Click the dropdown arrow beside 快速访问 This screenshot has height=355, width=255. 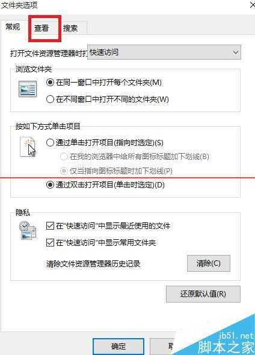(x=236, y=52)
